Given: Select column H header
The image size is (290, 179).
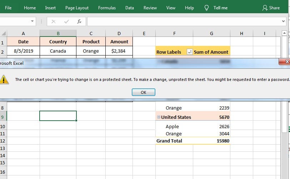Looking at the screenshot, I should pyautogui.click(x=241, y=33).
